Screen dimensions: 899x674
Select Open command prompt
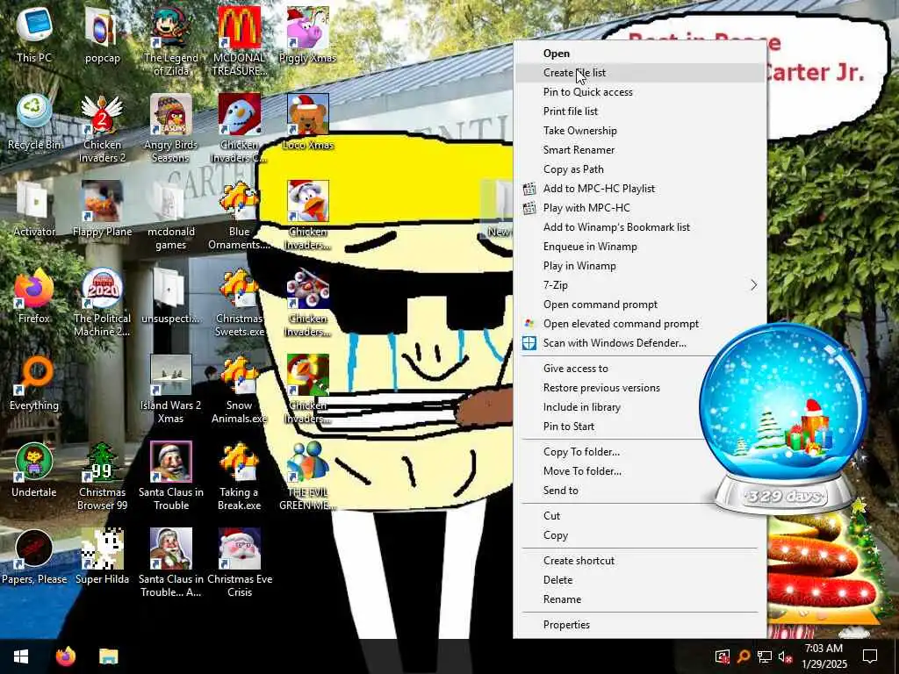[640, 305]
